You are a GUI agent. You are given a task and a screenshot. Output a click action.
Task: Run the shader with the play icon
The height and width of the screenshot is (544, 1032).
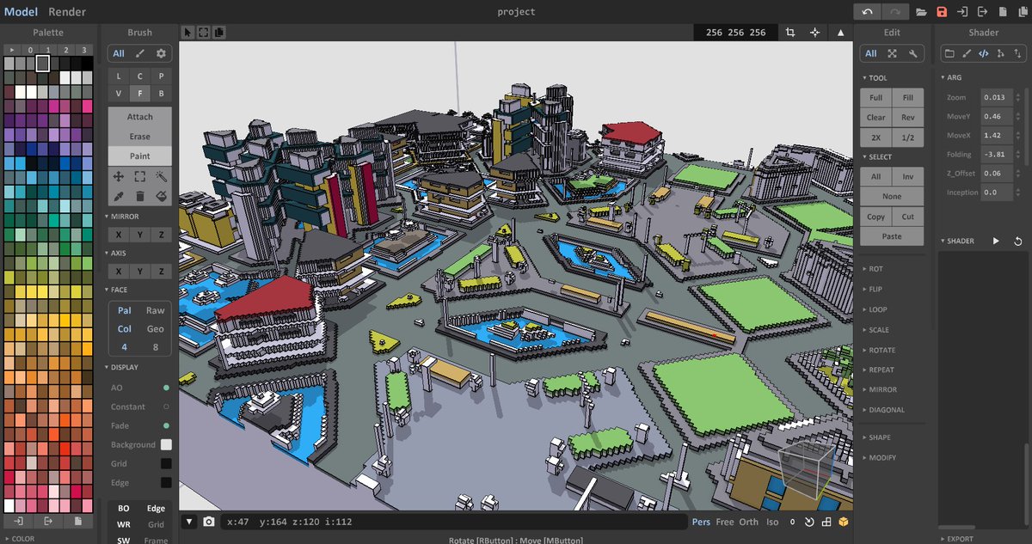(998, 241)
